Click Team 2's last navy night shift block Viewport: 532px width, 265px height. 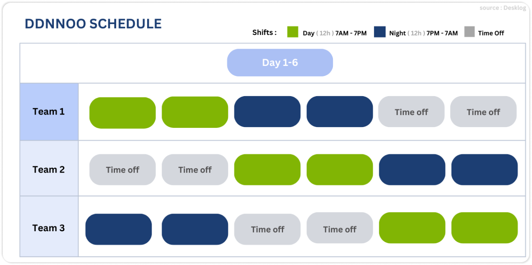485,170
